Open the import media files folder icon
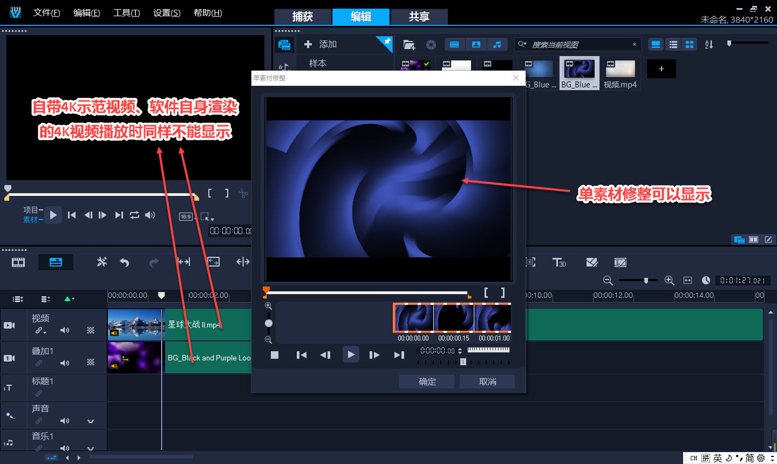This screenshot has height=464, width=777. coord(409,45)
